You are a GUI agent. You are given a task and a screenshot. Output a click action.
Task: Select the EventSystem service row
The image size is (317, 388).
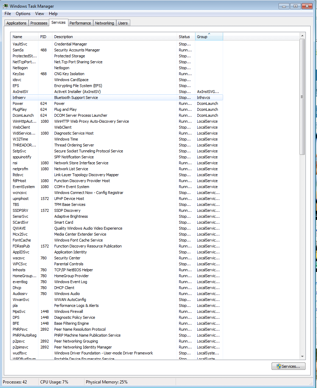coord(117,187)
